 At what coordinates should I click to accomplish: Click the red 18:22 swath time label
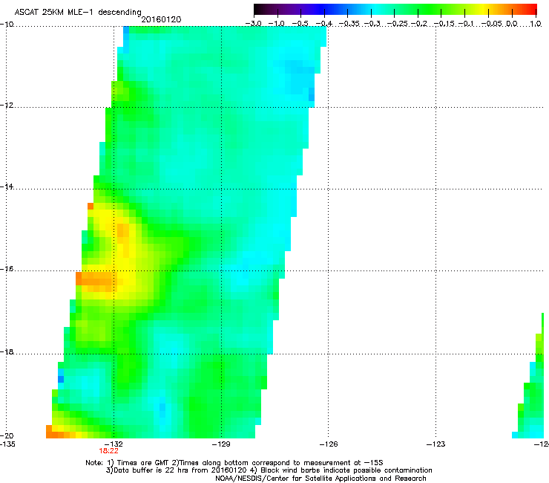pyautogui.click(x=108, y=451)
